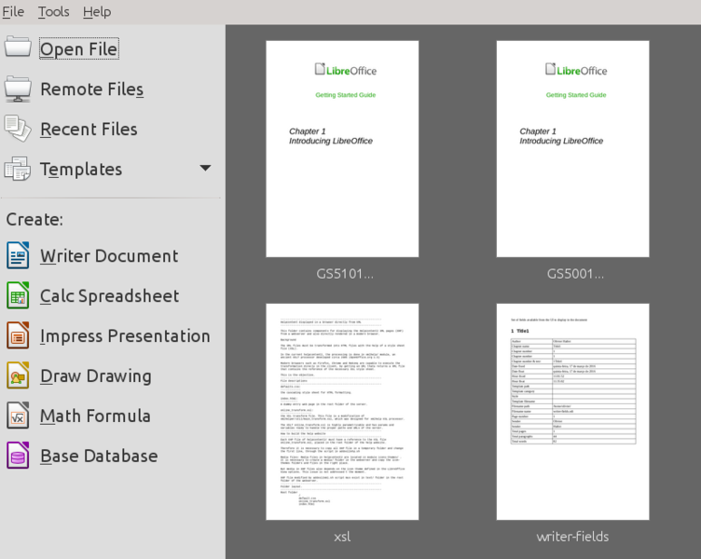Click the 'xsl' file name
This screenshot has height=559, width=701.
342,537
